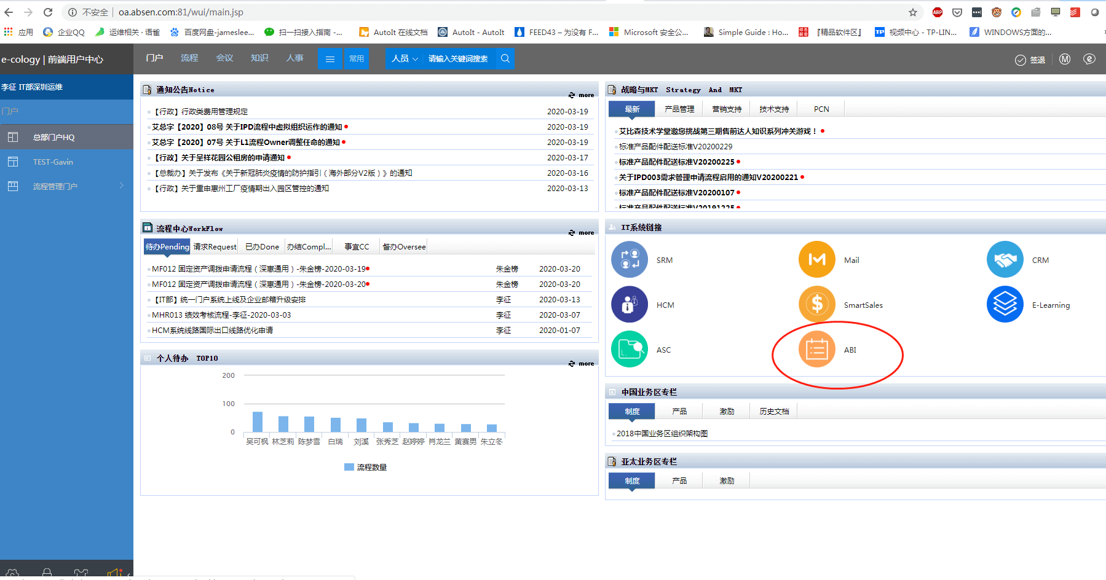The width and height of the screenshot is (1106, 580).
Task: Click the browser address bar URL
Action: [181, 12]
